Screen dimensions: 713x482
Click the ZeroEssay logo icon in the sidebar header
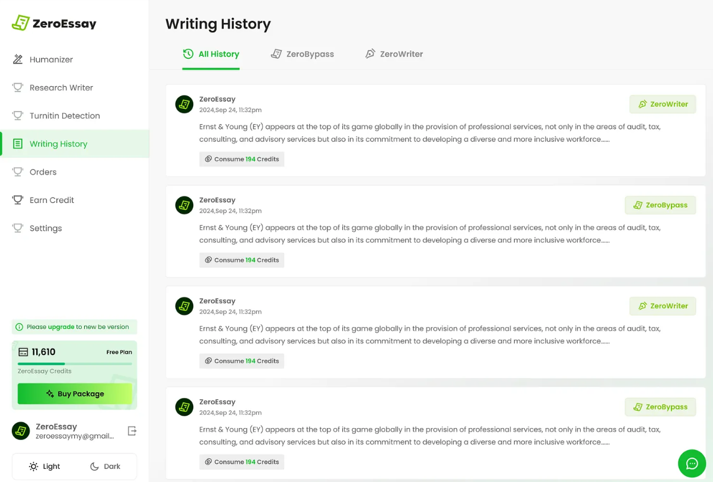click(21, 23)
